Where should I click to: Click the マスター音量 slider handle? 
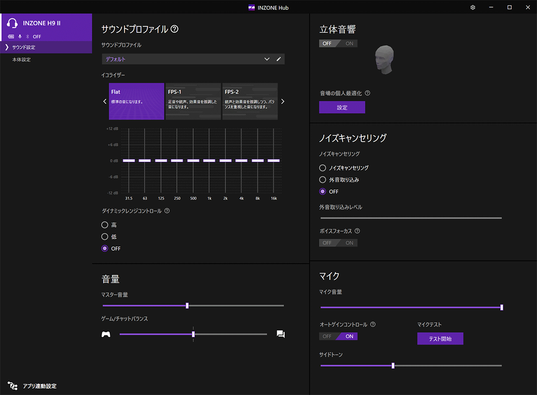pos(187,306)
